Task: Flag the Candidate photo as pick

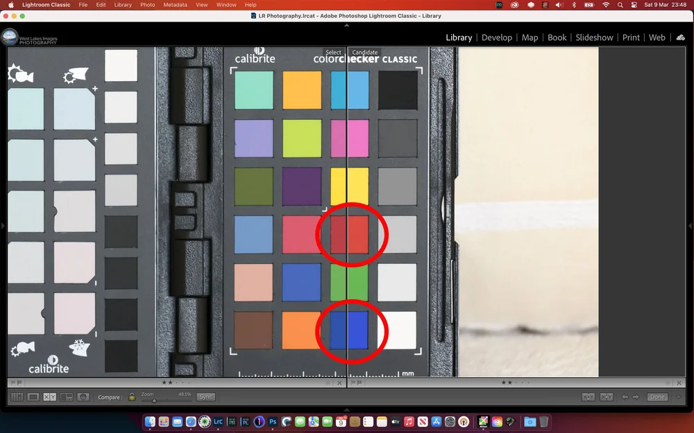Action: (353, 382)
